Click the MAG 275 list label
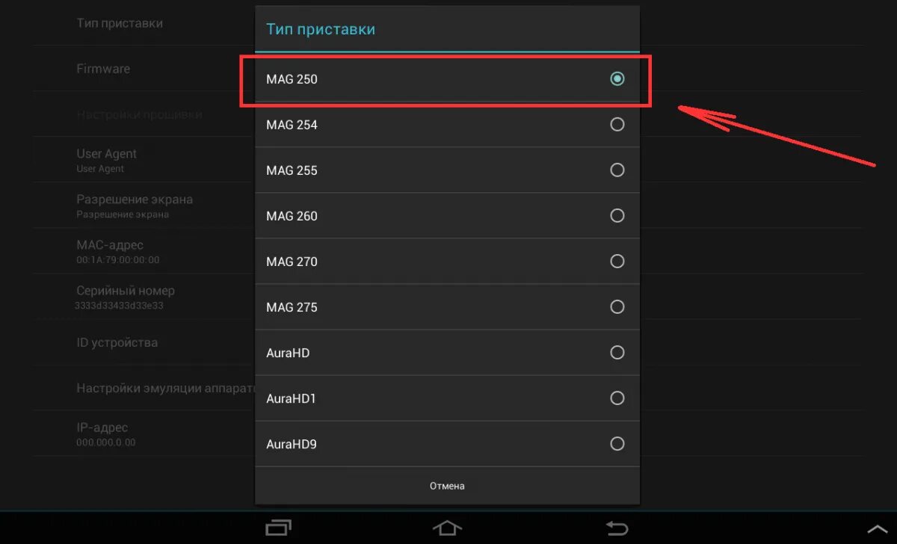 point(292,307)
